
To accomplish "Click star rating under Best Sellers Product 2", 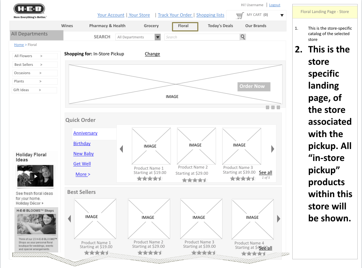I will (150, 253).
